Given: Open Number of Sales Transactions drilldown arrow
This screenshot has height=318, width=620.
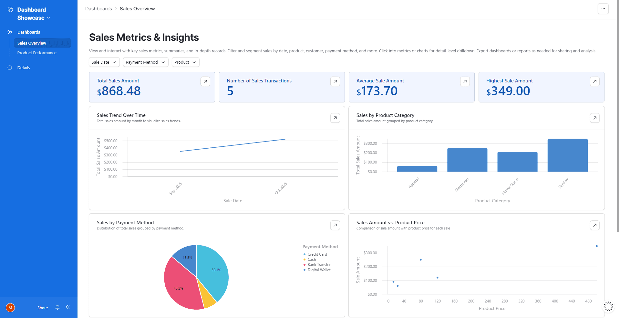Looking at the screenshot, I should coord(335,81).
